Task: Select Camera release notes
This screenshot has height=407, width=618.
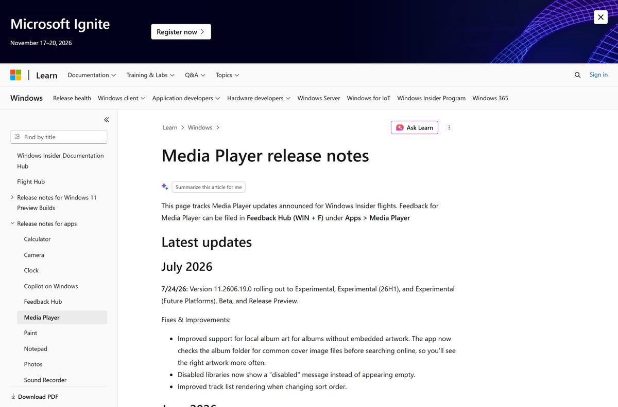Action: pos(34,255)
